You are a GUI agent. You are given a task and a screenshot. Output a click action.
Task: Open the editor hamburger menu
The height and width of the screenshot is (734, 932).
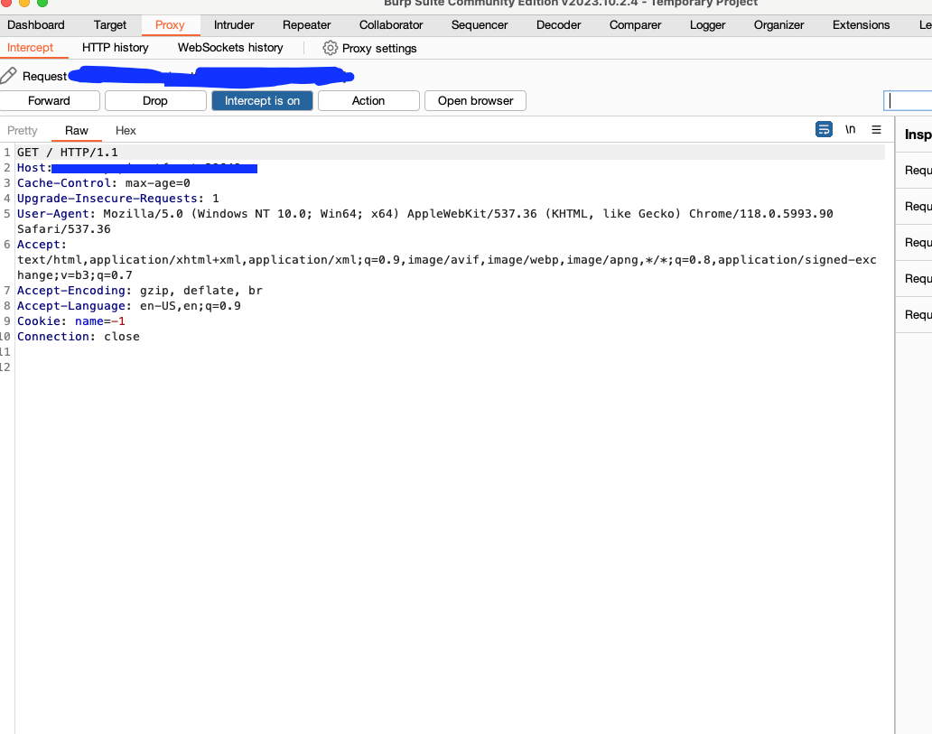click(x=876, y=129)
